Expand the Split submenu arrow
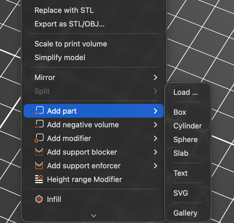Screen dimensions: 234x223 [x=155, y=91]
